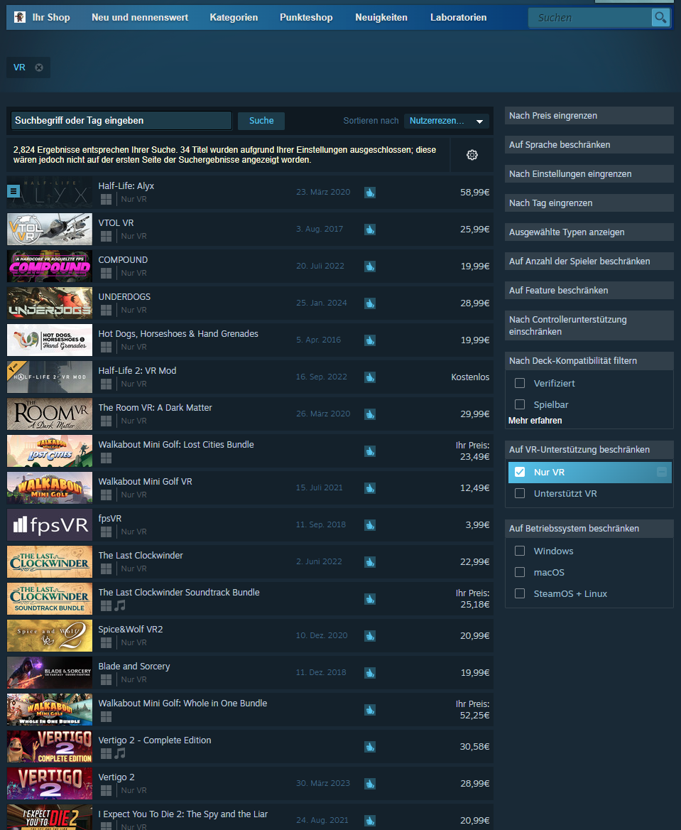
Task: Open Laboratorien tab
Action: pos(458,18)
